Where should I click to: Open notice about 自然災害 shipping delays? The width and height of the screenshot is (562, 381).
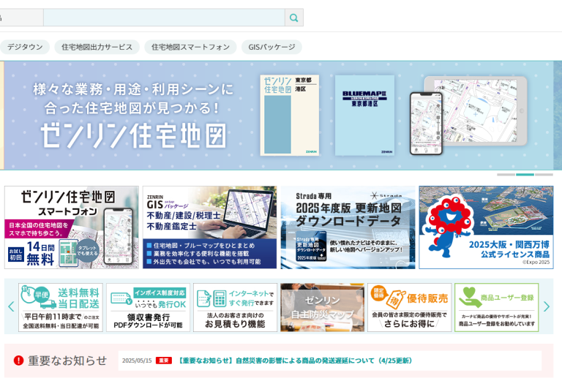[295, 361]
